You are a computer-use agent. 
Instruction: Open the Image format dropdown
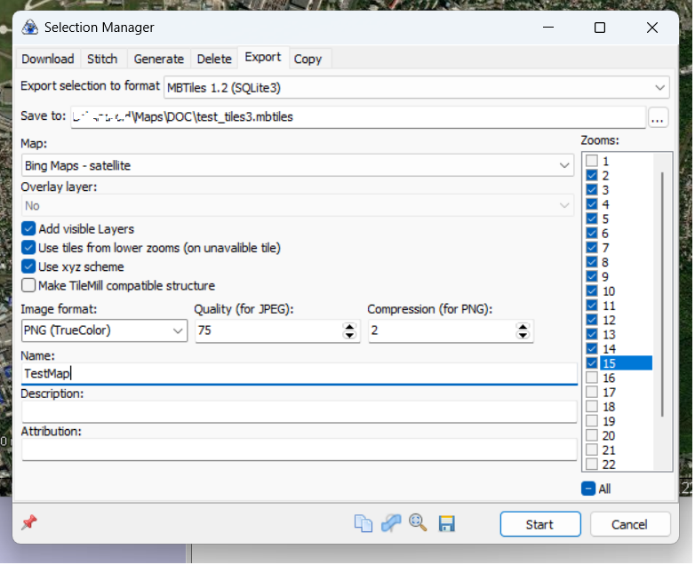coord(104,331)
